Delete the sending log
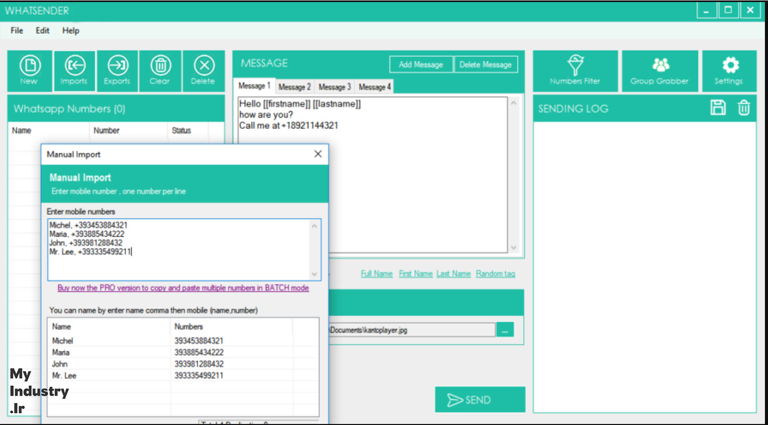Screen dimensions: 768x425 [744, 108]
